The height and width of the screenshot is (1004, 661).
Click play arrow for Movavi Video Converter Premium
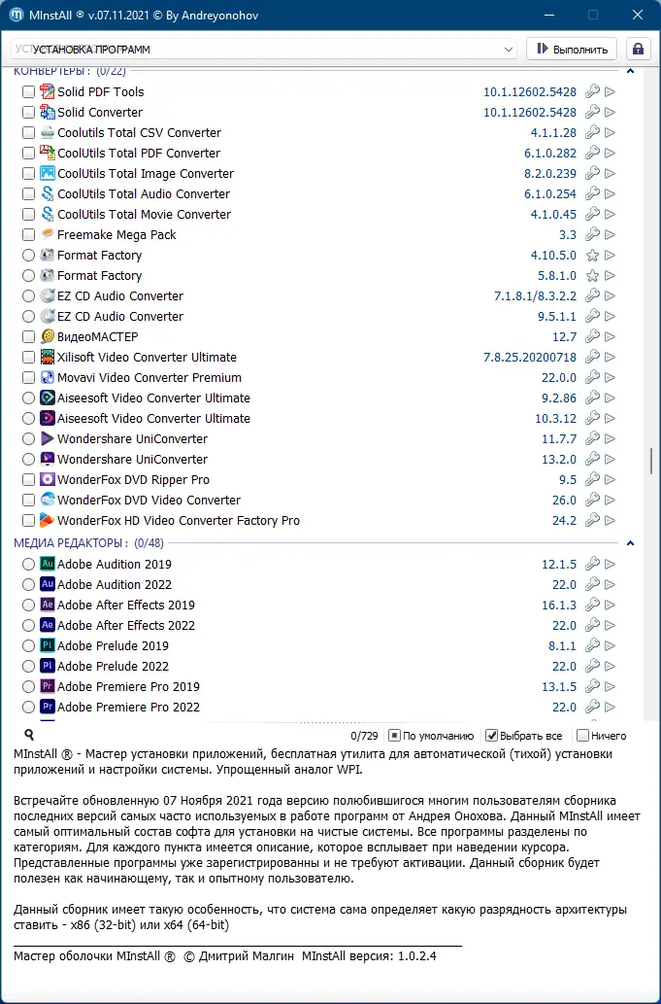coord(611,377)
